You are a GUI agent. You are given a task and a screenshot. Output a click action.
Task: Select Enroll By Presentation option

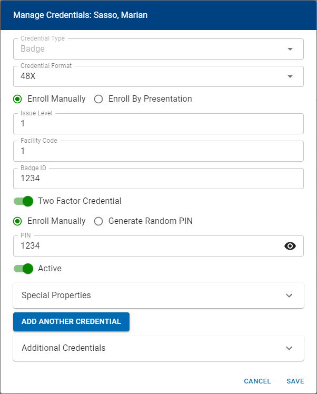coord(98,99)
